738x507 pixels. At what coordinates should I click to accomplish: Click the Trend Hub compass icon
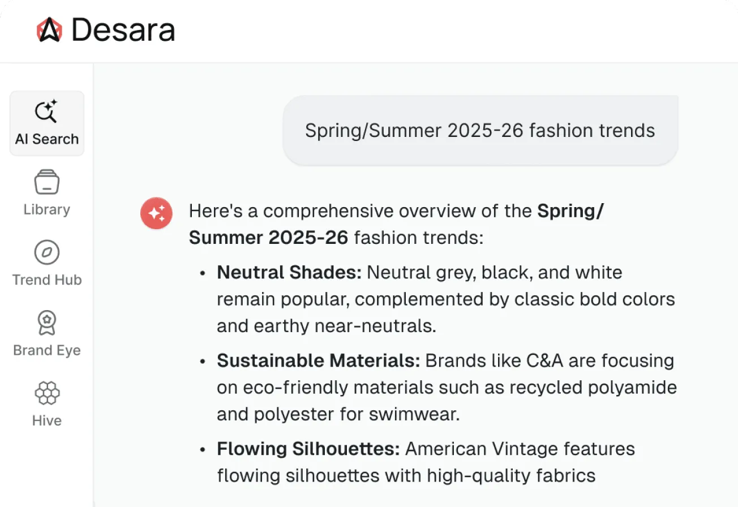point(47,252)
